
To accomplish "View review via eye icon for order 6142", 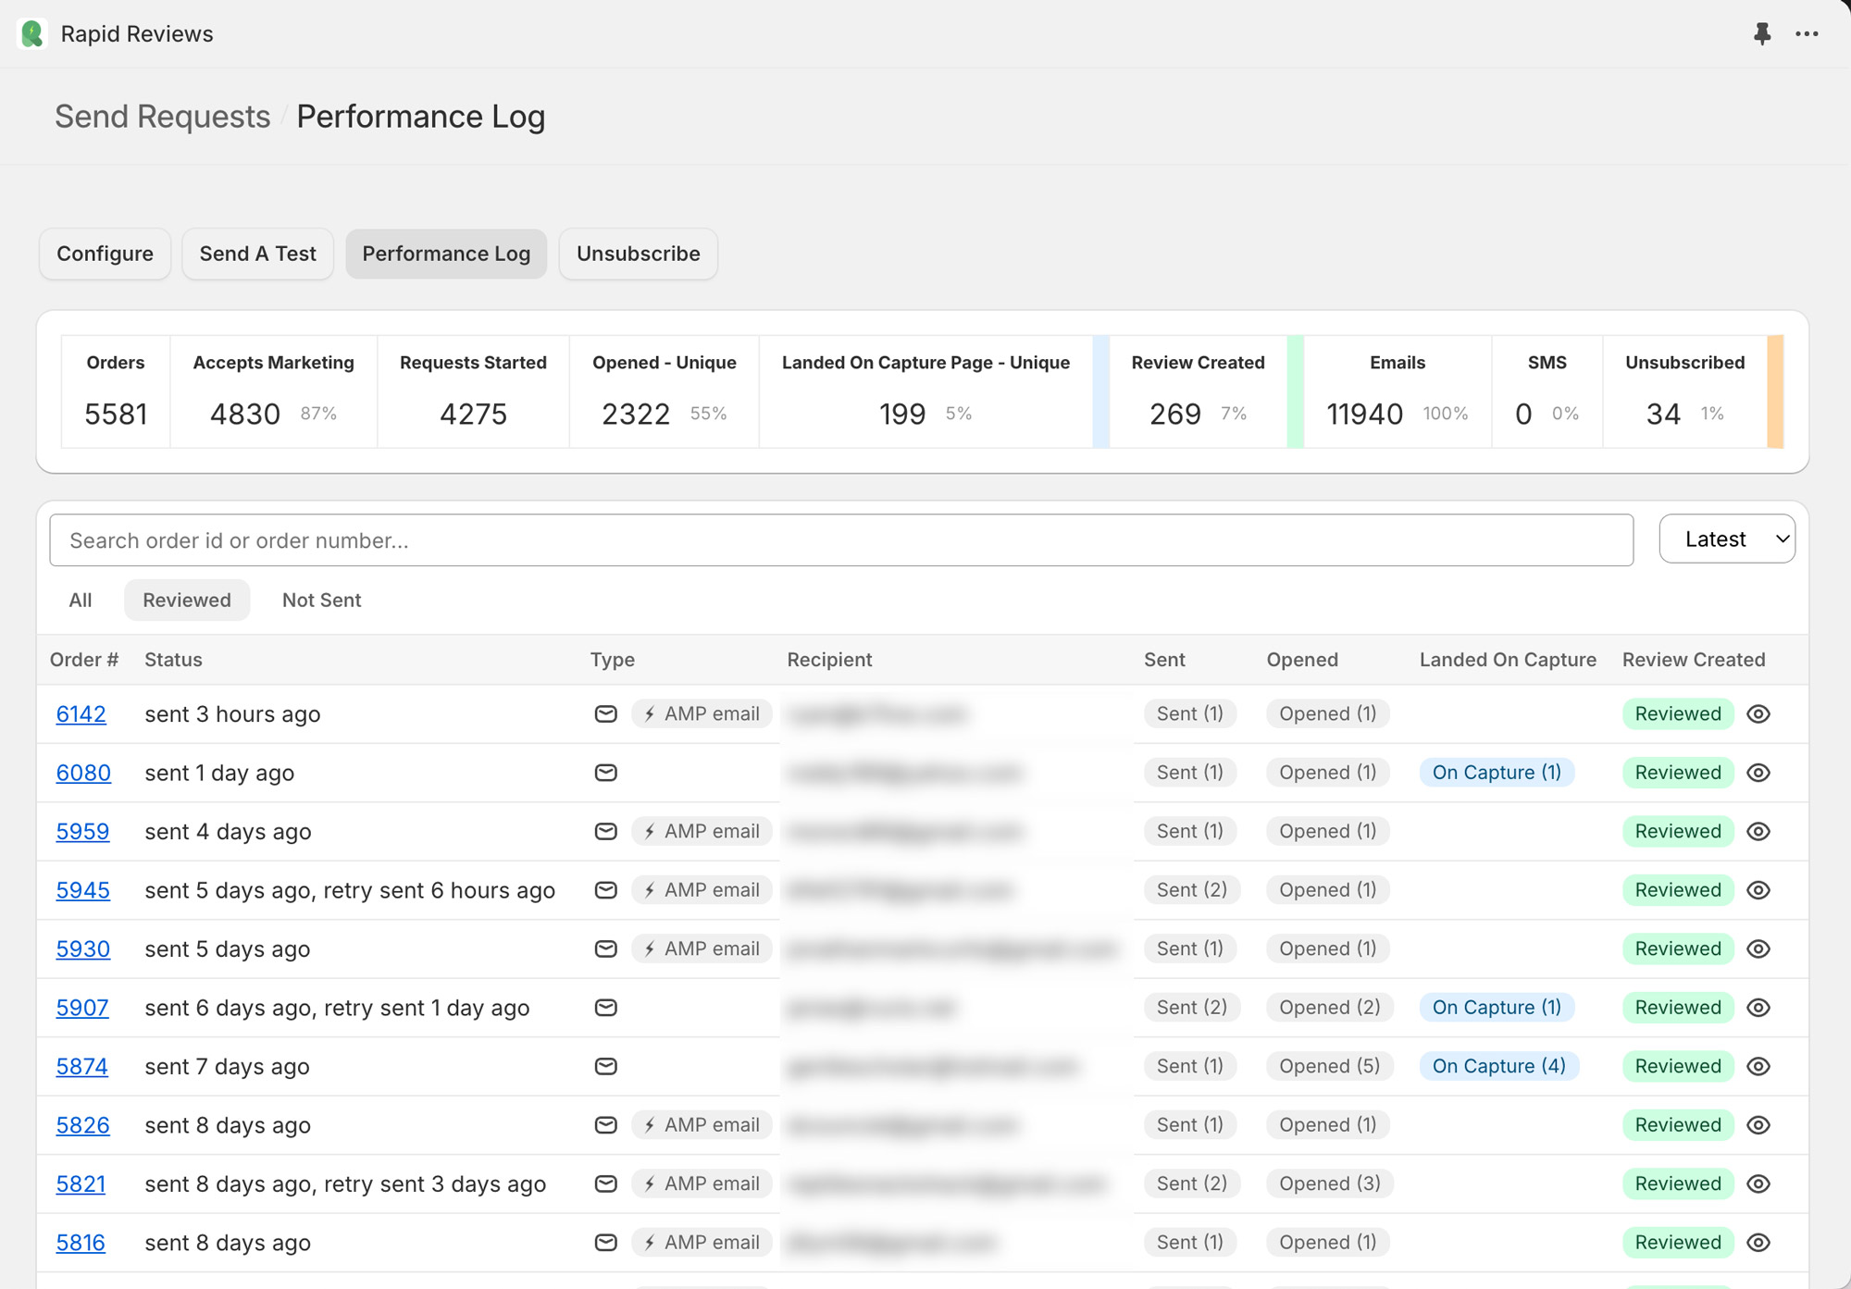I will click(x=1758, y=713).
